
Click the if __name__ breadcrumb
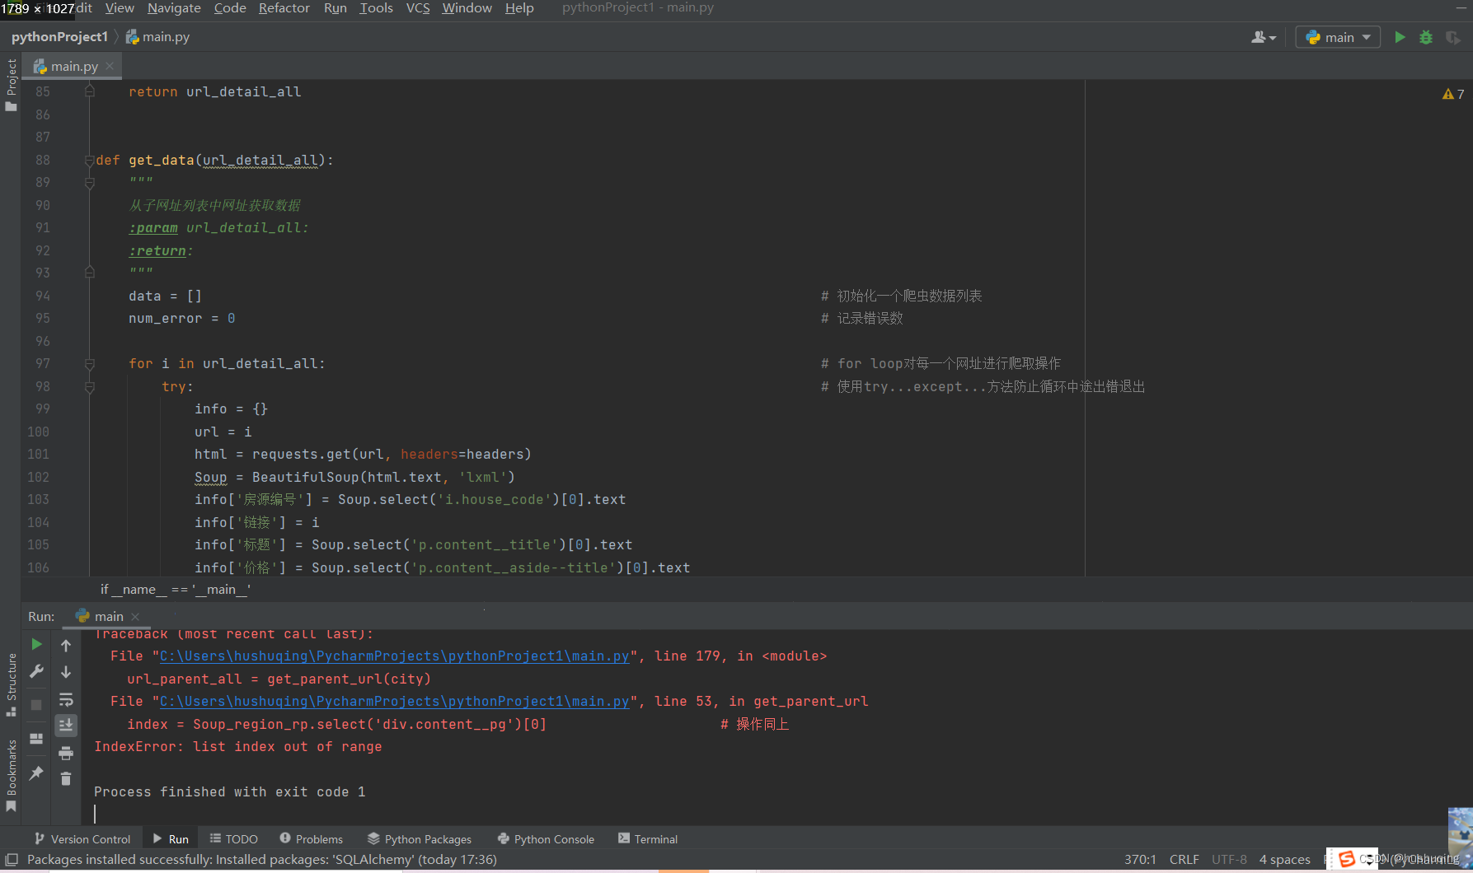176,590
